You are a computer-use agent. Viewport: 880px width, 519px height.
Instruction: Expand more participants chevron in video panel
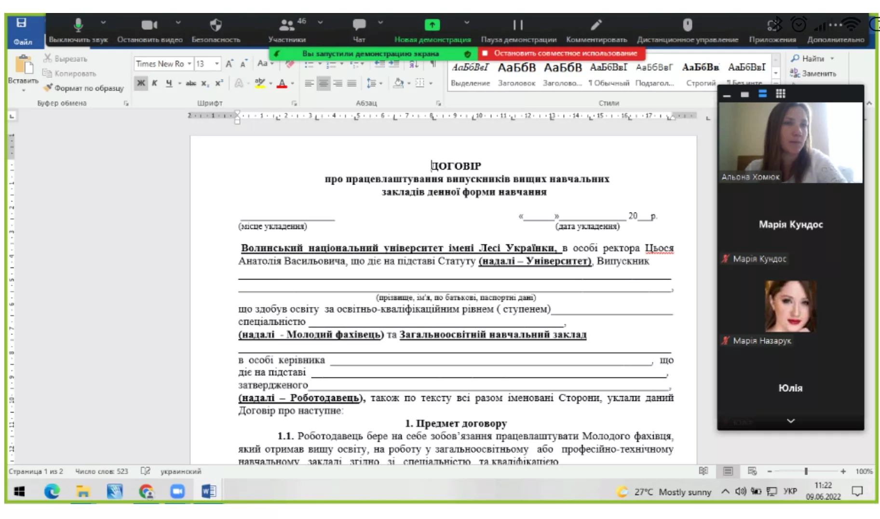(x=790, y=421)
